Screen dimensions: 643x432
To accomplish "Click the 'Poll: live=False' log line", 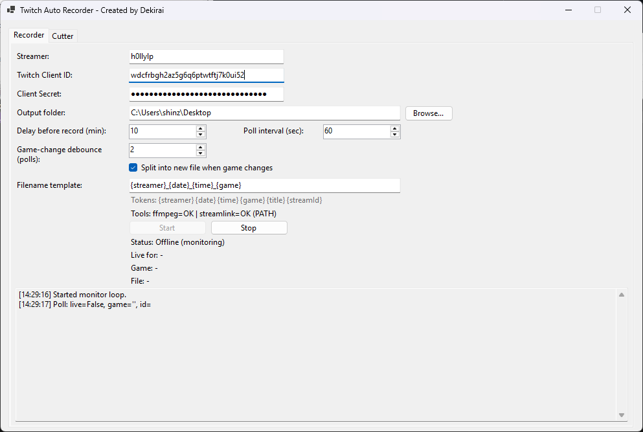I will [x=85, y=304].
